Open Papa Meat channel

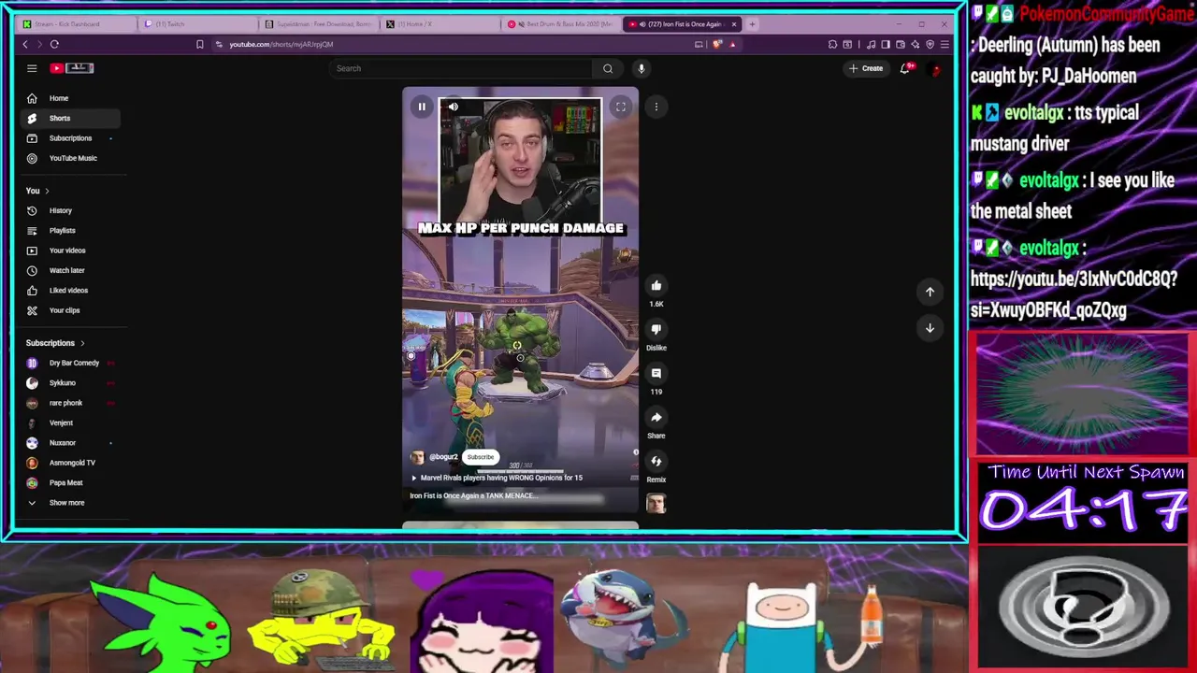coord(70,483)
